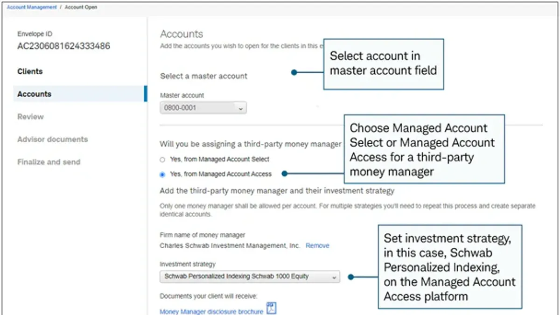Click the Accounts page heading
The height and width of the screenshot is (315, 560).
click(182, 34)
